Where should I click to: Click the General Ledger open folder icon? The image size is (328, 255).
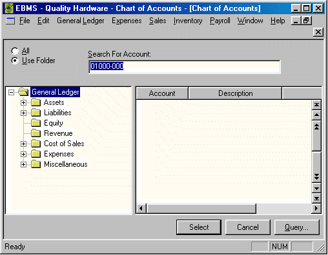pos(23,92)
